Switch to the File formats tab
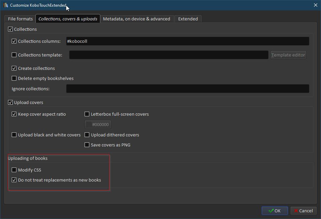 20,19
